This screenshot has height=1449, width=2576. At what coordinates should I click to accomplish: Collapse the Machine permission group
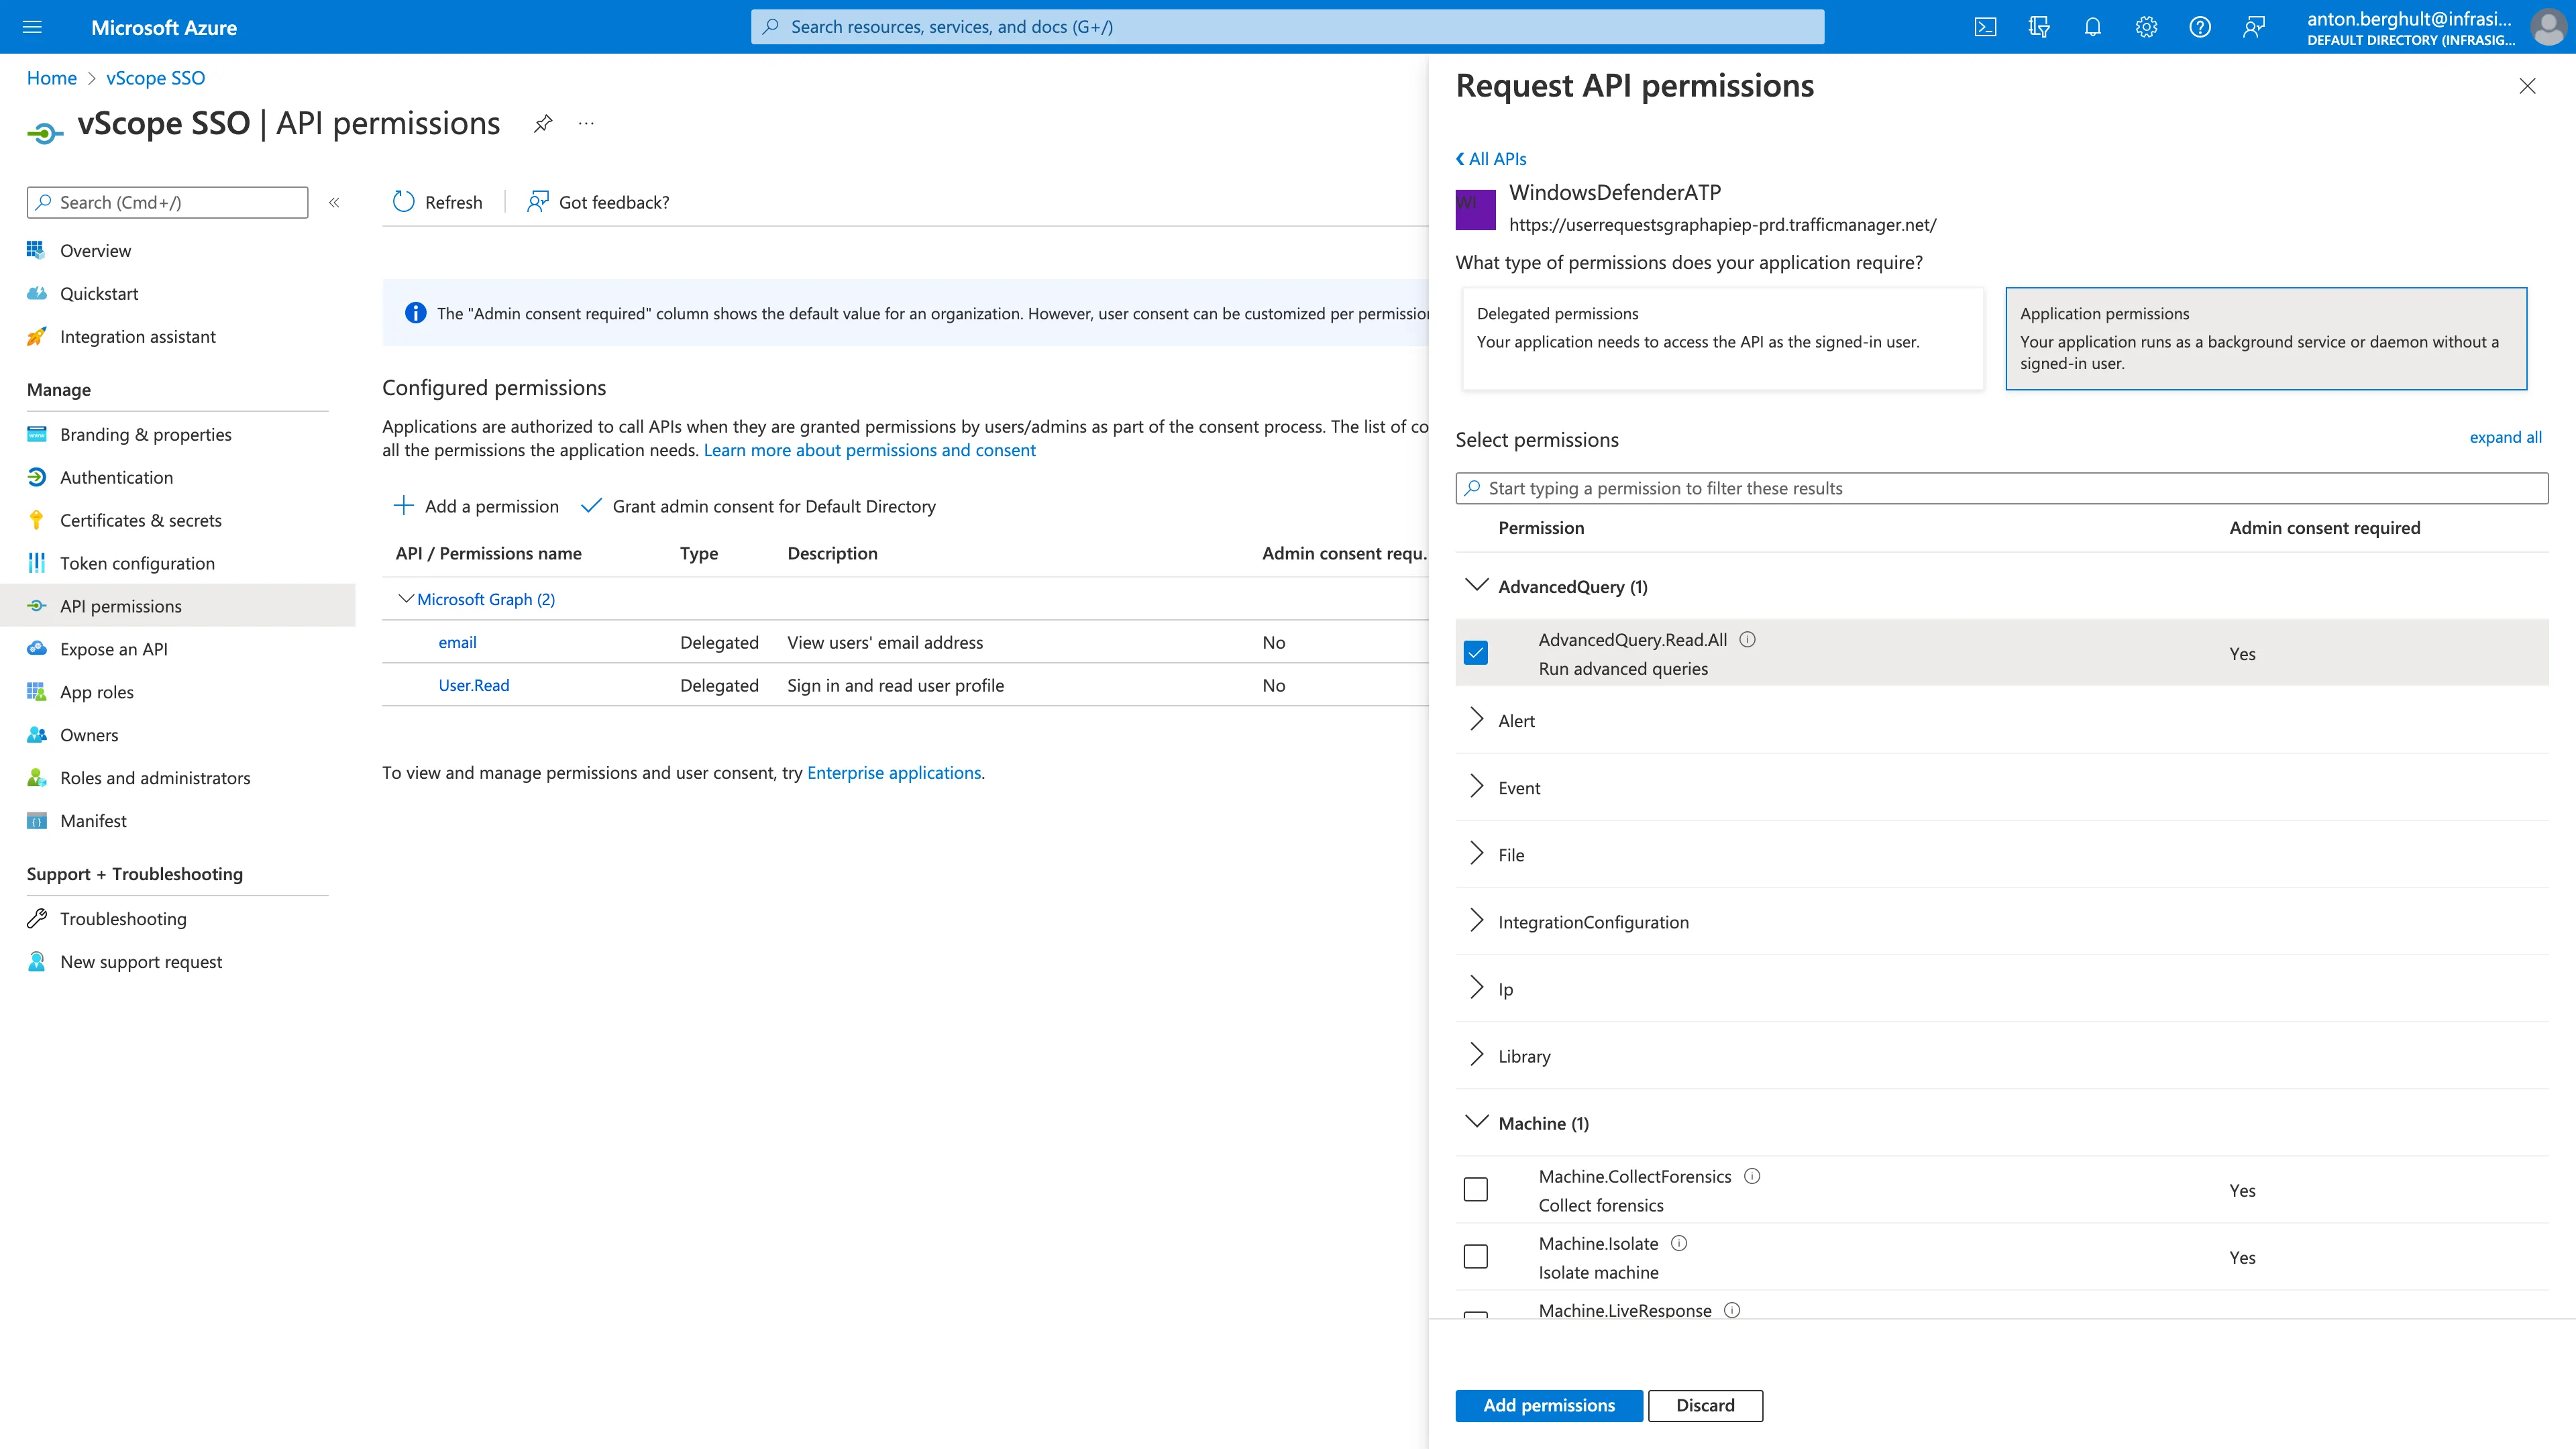pos(1476,1122)
